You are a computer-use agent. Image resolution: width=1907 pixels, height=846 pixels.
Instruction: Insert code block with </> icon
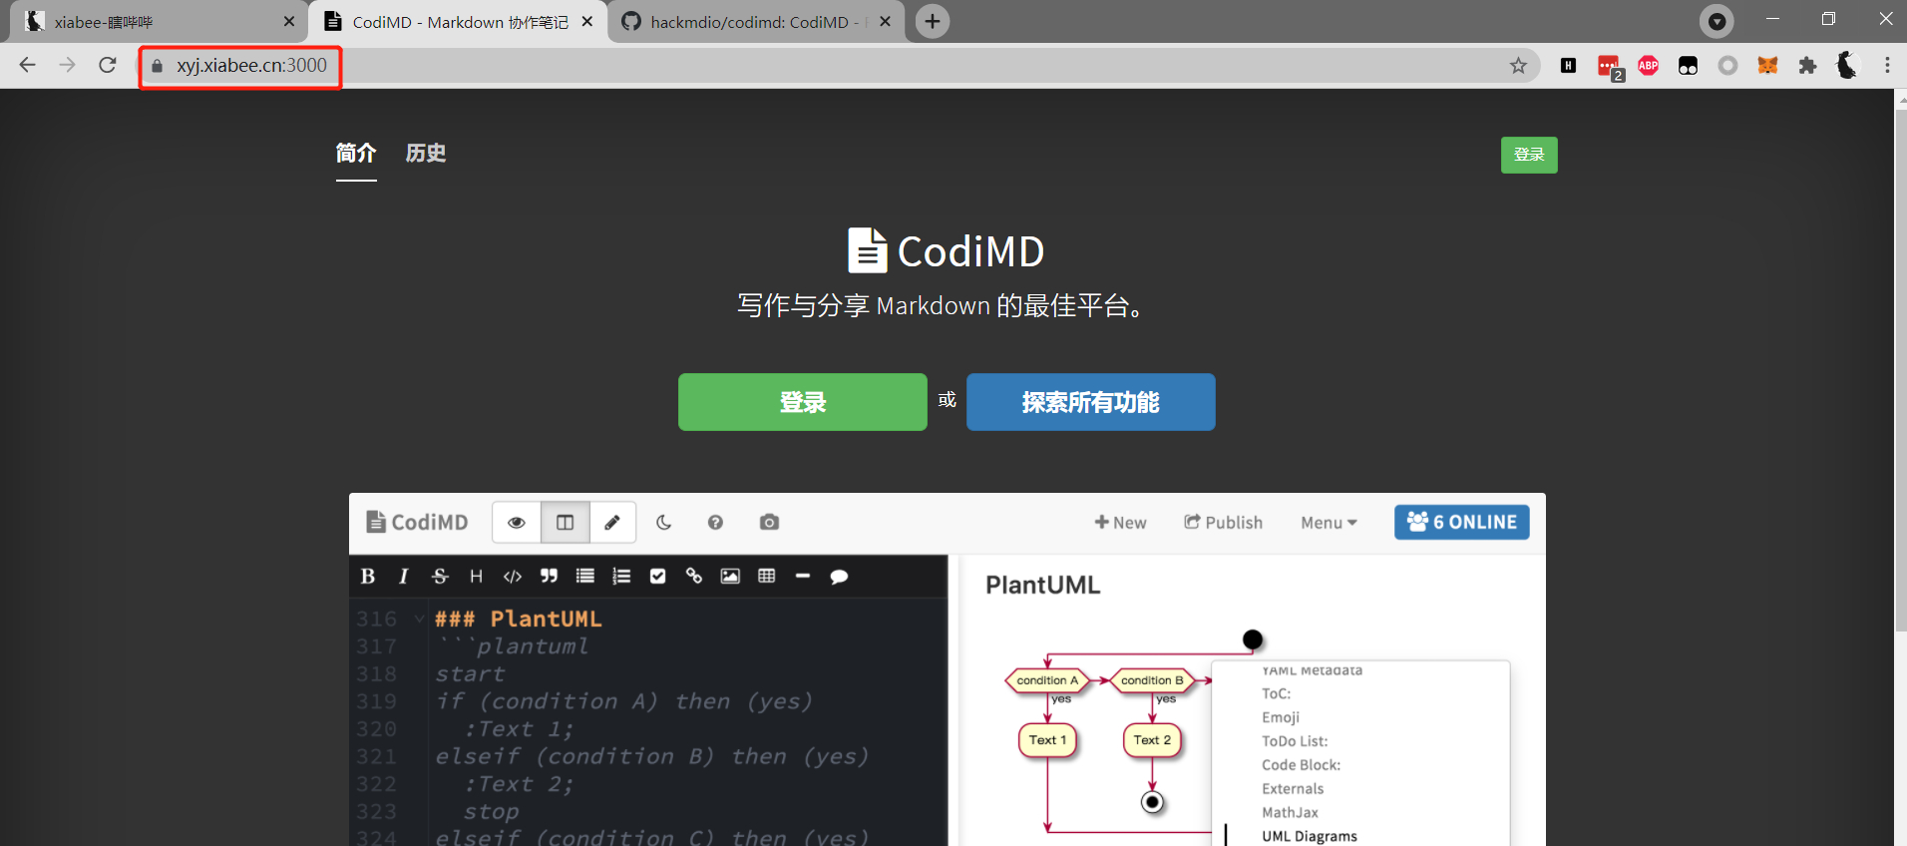click(513, 576)
